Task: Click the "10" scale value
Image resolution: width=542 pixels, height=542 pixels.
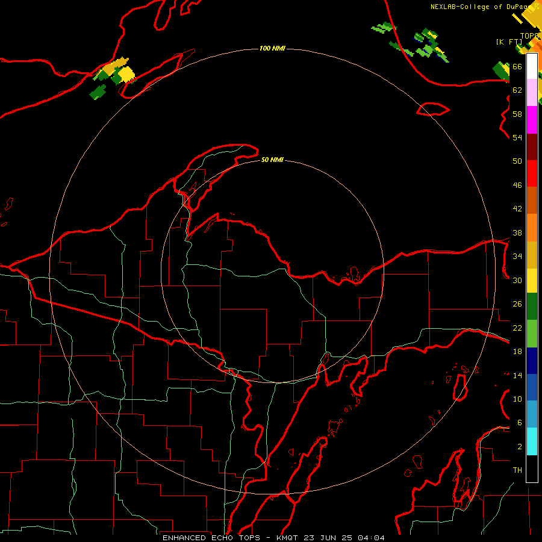Action: tap(517, 399)
